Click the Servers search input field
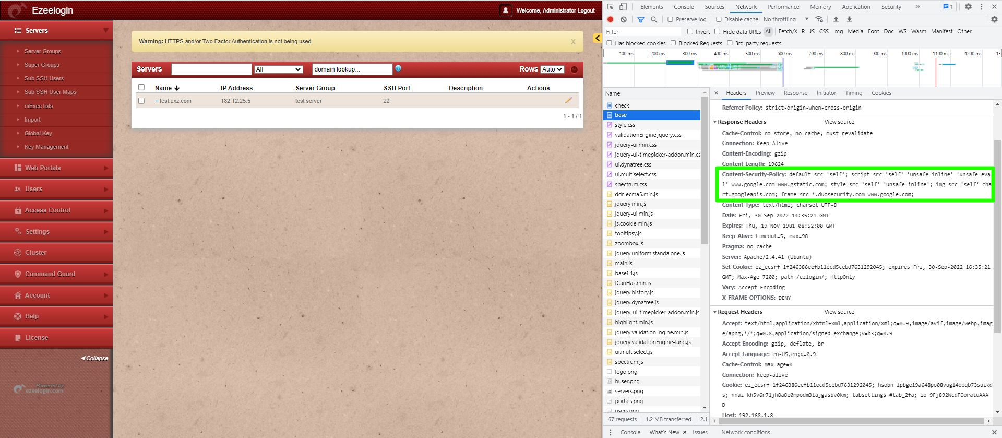This screenshot has width=1002, height=438. point(211,69)
